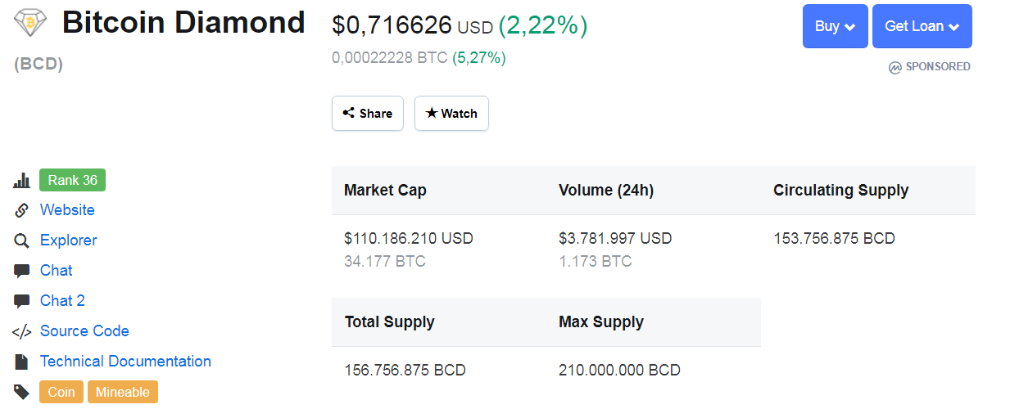Toggle Watch star for Bitcoin Diamond

pos(451,114)
